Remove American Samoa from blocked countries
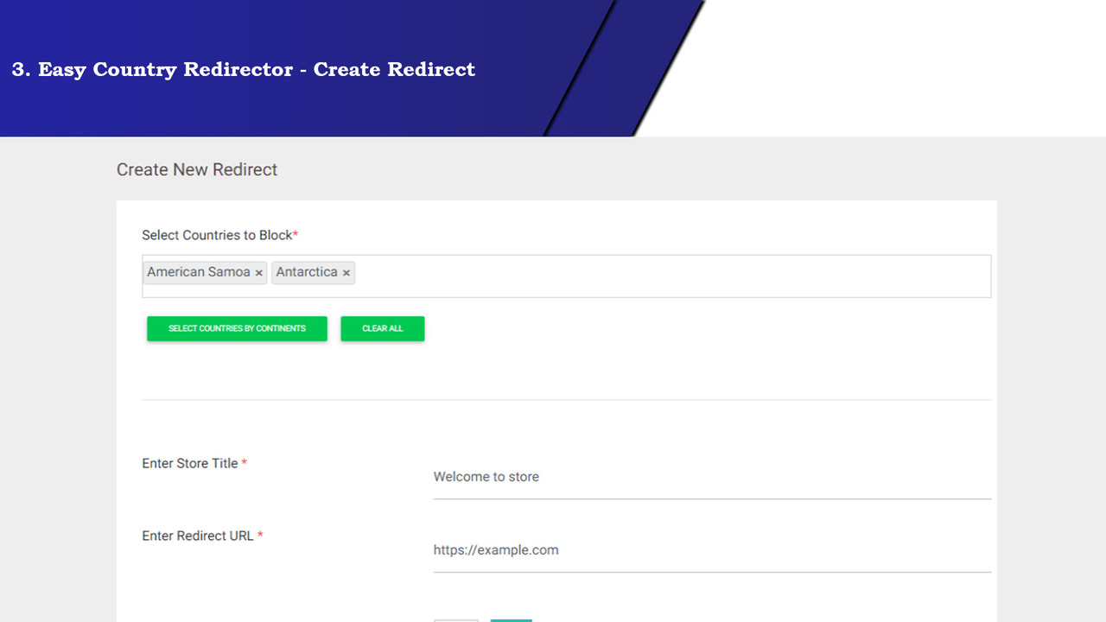This screenshot has height=622, width=1106. point(259,272)
